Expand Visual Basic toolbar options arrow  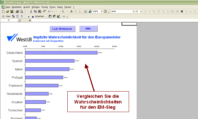click(67, 17)
